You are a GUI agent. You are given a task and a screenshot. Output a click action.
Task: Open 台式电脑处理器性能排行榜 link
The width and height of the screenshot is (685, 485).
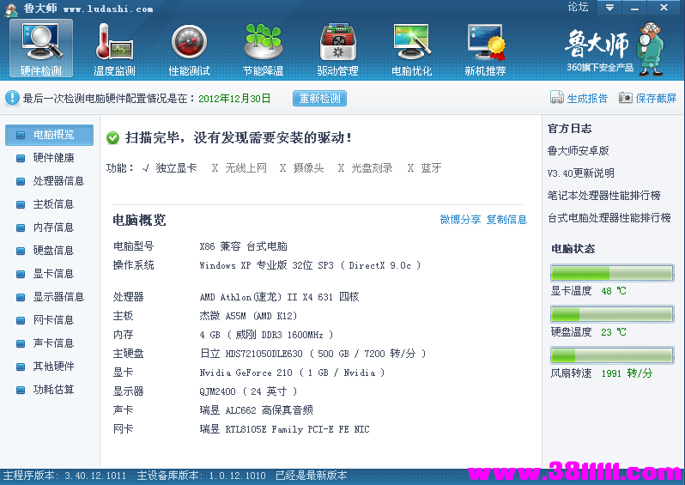tap(609, 217)
